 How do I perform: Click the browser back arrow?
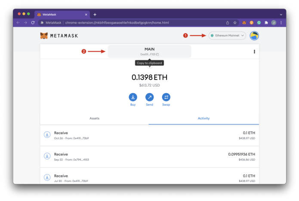click(18, 23)
